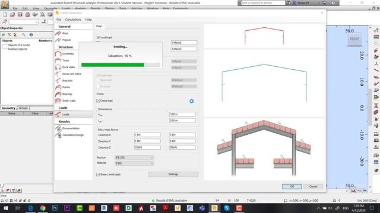
Task: Open Eaves and Attics settings
Action: (x=71, y=74)
